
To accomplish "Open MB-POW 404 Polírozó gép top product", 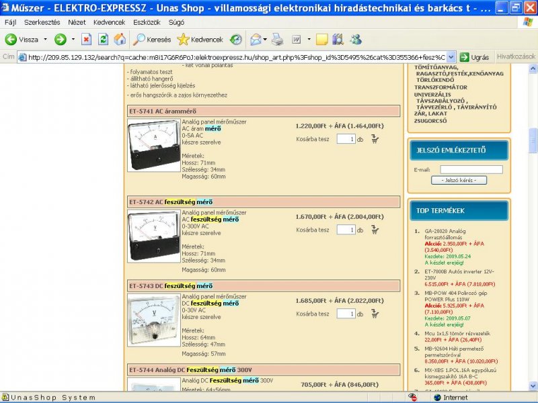I will pos(456,296).
